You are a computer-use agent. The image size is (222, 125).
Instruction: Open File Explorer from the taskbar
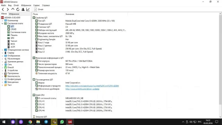point(38,122)
